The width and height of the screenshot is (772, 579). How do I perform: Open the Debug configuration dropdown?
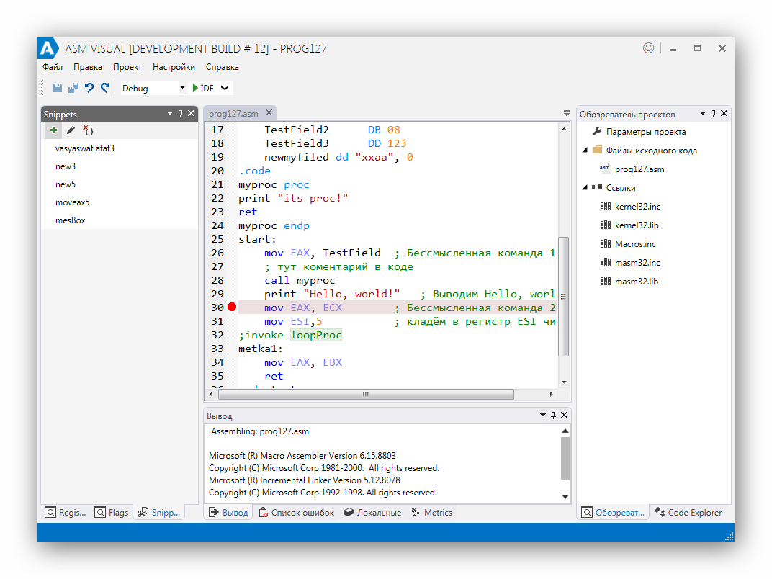[x=181, y=88]
